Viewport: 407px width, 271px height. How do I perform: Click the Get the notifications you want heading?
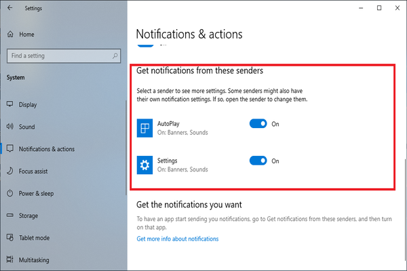(189, 205)
